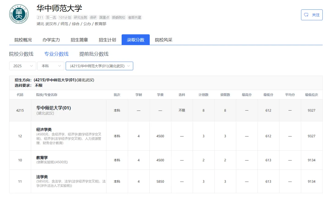Open the 院校概况 tab
The height and width of the screenshot is (197, 330).
pyautogui.click(x=23, y=40)
